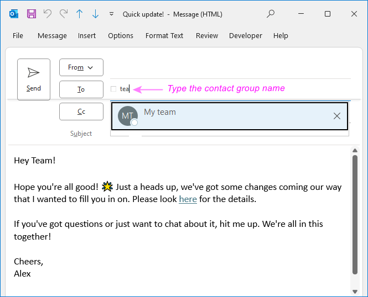Open the Developer tab
368x297 pixels.
246,35
